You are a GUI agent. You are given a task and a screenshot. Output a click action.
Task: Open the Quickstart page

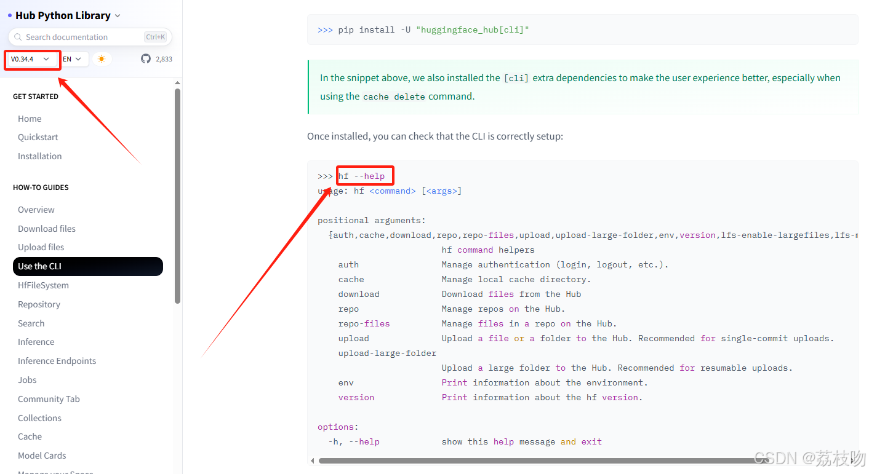(38, 137)
